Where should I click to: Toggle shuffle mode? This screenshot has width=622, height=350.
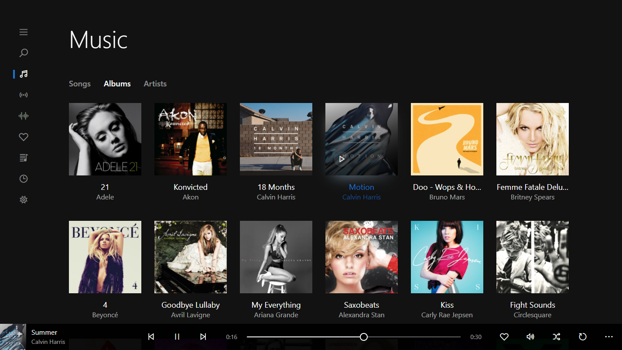557,336
